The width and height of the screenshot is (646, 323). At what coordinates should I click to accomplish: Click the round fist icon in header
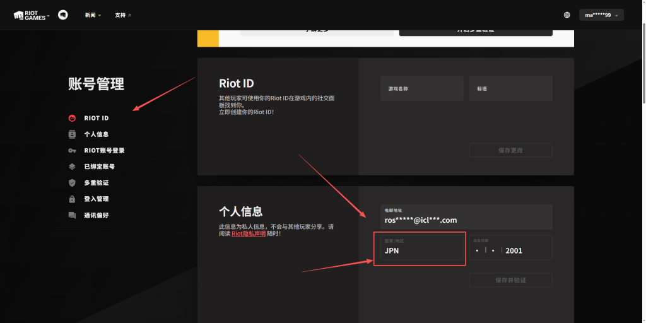pyautogui.click(x=63, y=15)
